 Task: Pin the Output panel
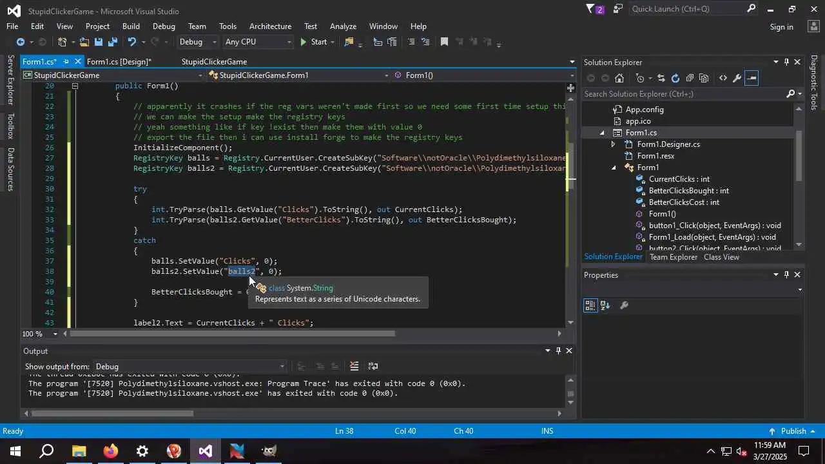pyautogui.click(x=558, y=351)
